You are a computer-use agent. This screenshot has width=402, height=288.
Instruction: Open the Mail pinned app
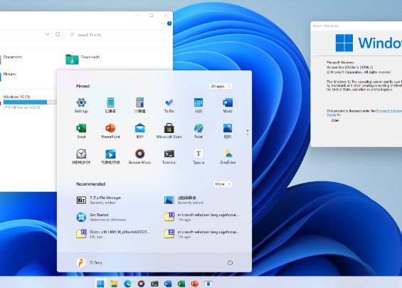click(139, 131)
